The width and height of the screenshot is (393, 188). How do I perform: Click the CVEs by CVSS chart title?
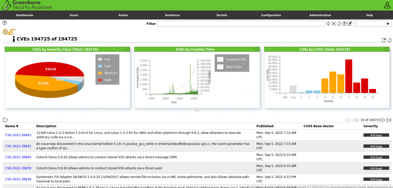click(325, 49)
